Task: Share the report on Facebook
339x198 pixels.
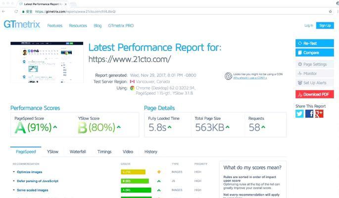Action: click(309, 114)
